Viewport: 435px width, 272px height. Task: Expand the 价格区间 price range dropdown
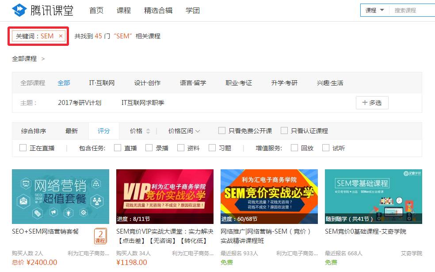(x=184, y=131)
